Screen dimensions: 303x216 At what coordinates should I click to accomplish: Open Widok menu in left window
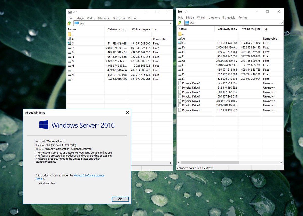click(x=91, y=18)
